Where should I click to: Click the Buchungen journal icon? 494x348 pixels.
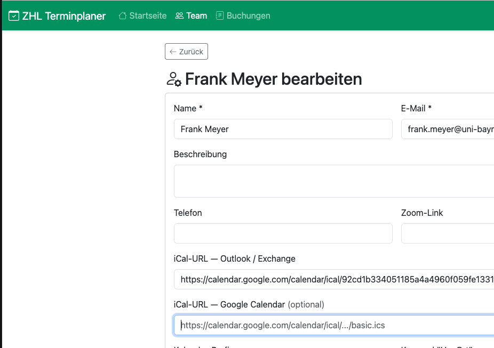(x=220, y=15)
